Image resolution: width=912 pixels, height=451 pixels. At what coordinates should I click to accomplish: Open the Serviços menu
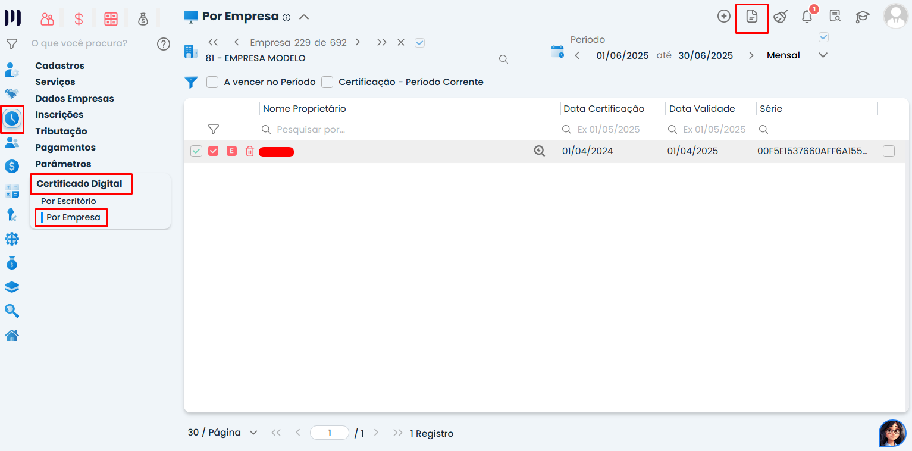click(55, 82)
